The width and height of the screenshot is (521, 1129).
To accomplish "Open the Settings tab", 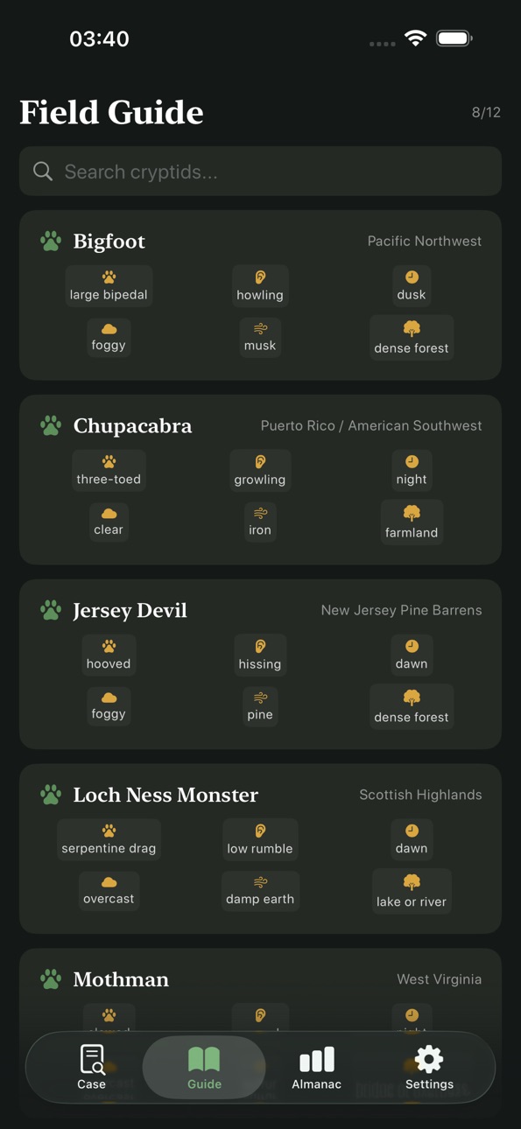I will (x=429, y=1067).
